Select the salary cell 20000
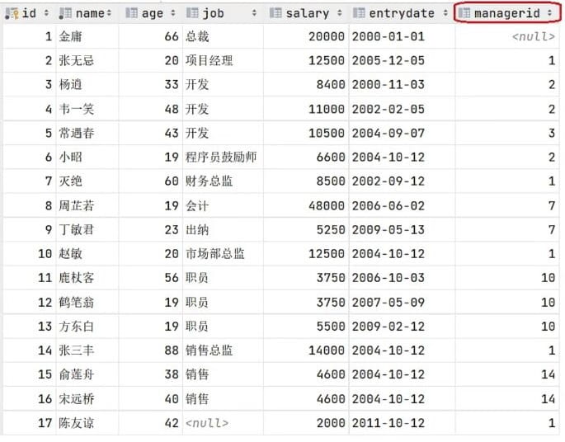 coord(327,36)
